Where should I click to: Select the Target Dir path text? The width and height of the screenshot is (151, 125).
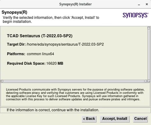pyautogui.click(x=65, y=44)
